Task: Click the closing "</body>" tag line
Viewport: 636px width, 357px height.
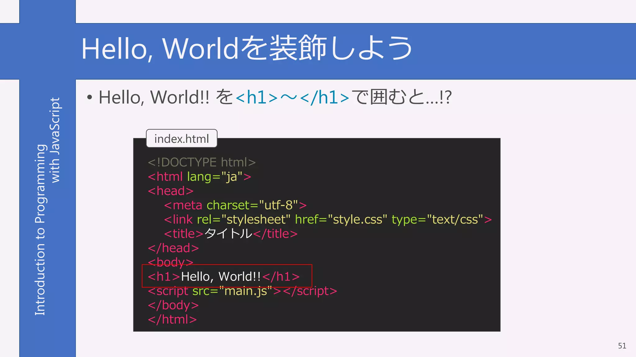Action: 173,305
